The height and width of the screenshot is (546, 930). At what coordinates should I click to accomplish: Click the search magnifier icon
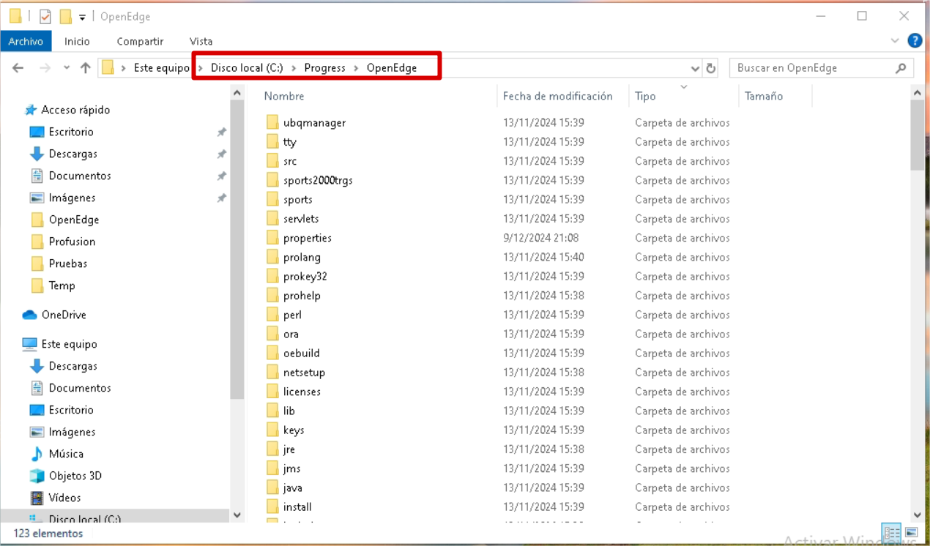[901, 68]
